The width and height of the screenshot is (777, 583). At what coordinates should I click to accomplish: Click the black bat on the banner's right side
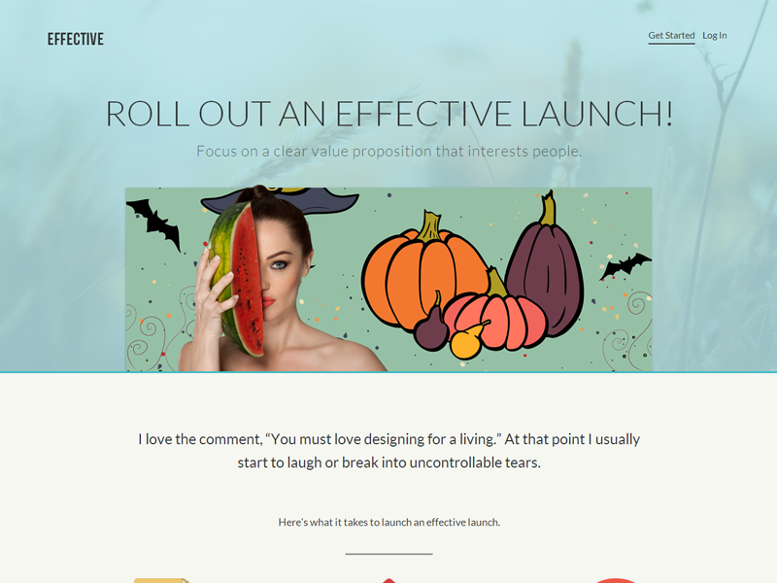(625, 266)
